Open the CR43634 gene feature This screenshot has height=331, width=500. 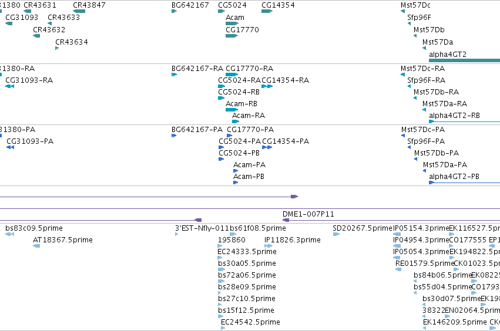57,48
